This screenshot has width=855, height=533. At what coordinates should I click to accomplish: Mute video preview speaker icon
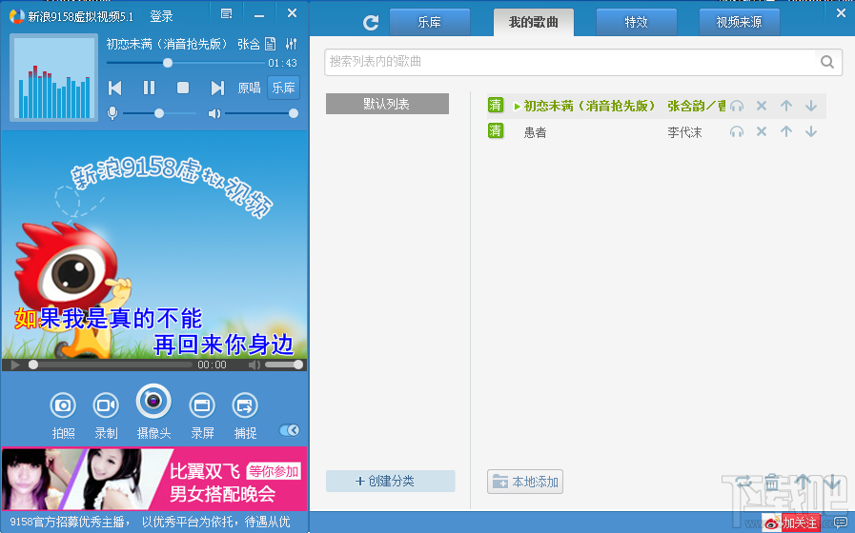click(x=254, y=365)
